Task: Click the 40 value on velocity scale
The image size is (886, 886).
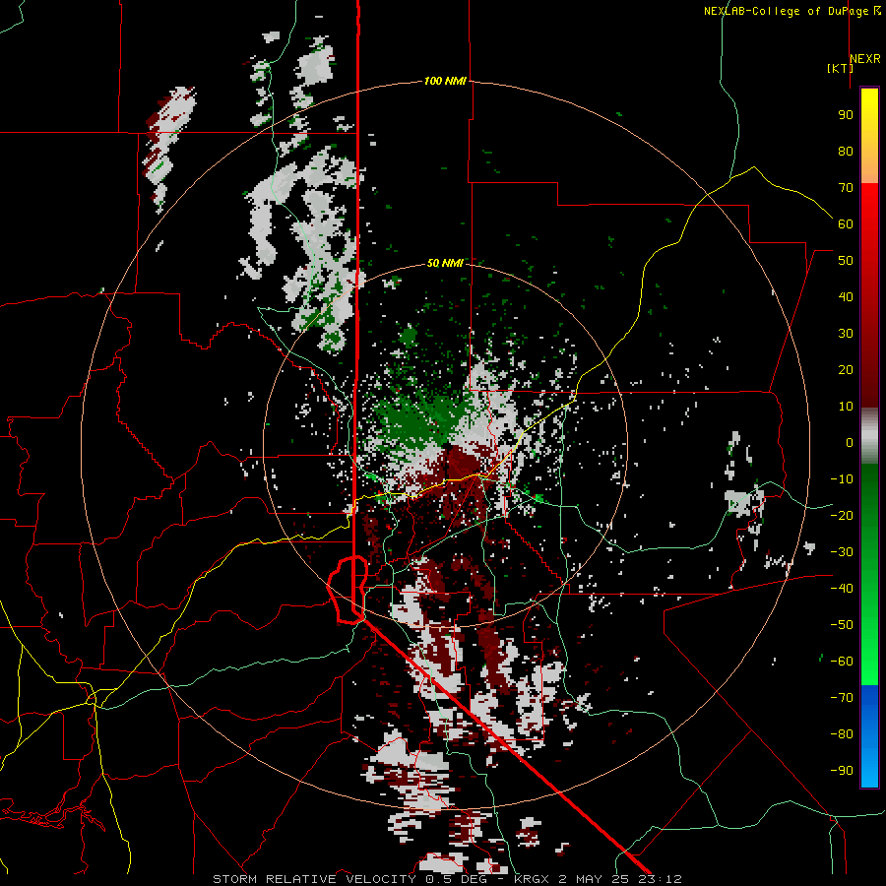Action: coord(846,296)
